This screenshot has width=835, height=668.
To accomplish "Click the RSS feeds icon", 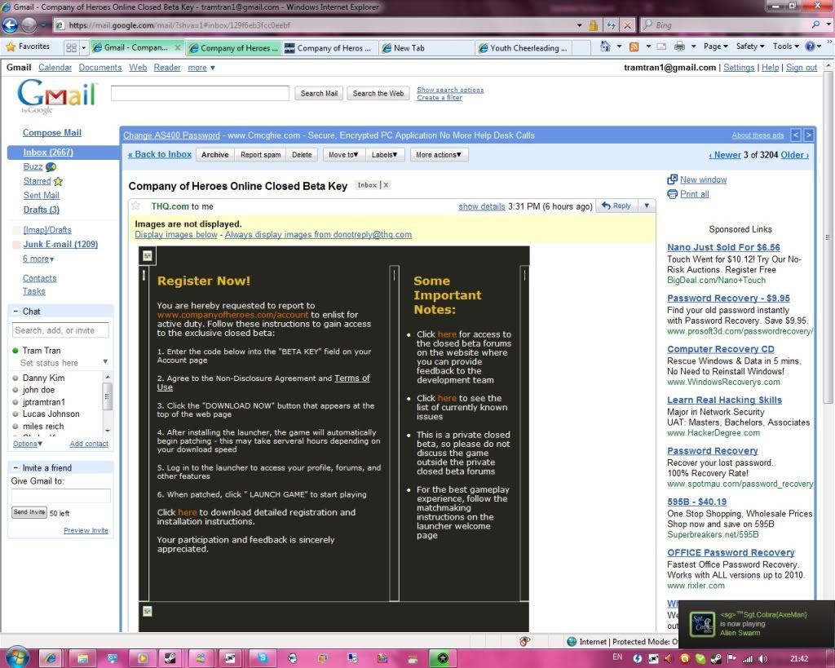I will [x=634, y=46].
